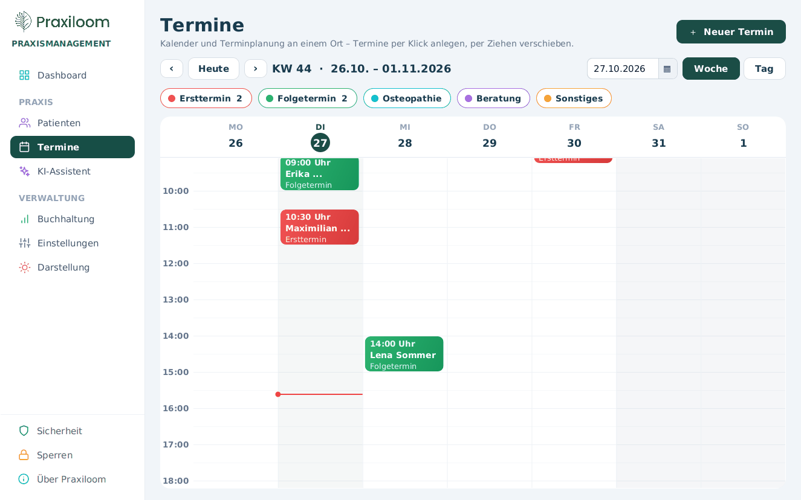
Task: Open the 10:30 Uhr Maximilian appointment
Action: 320,227
